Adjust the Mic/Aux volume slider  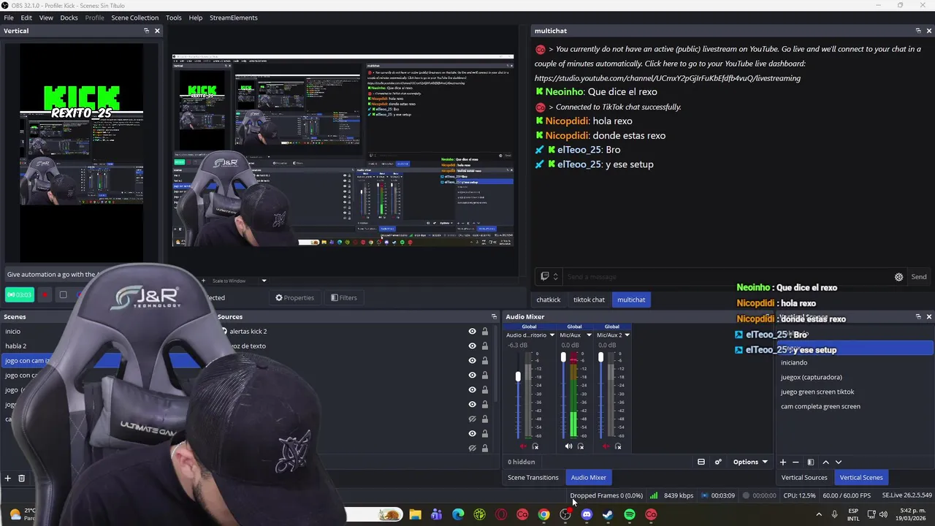pos(563,357)
